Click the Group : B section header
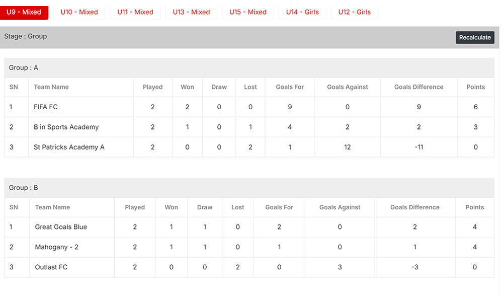The image size is (503, 302). tap(24, 188)
